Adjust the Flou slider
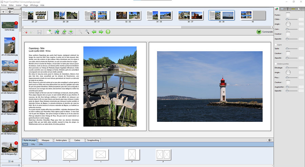The height and width of the screenshot is (167, 305). click(291, 77)
